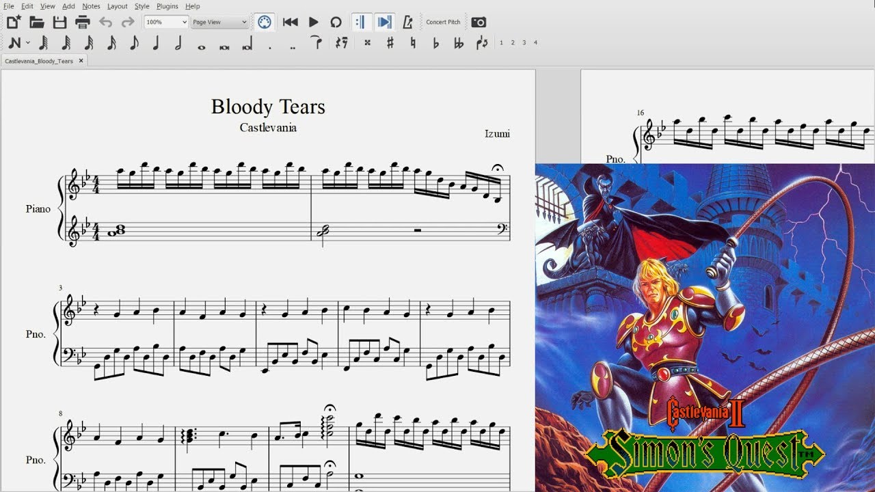Open the View menu
875x492 pixels.
[x=48, y=6]
